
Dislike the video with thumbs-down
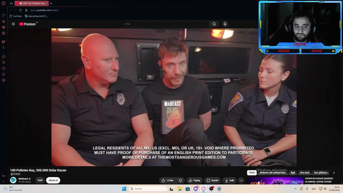point(180,180)
